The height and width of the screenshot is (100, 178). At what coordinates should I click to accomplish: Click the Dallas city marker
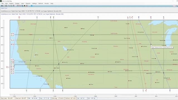click(128, 81)
